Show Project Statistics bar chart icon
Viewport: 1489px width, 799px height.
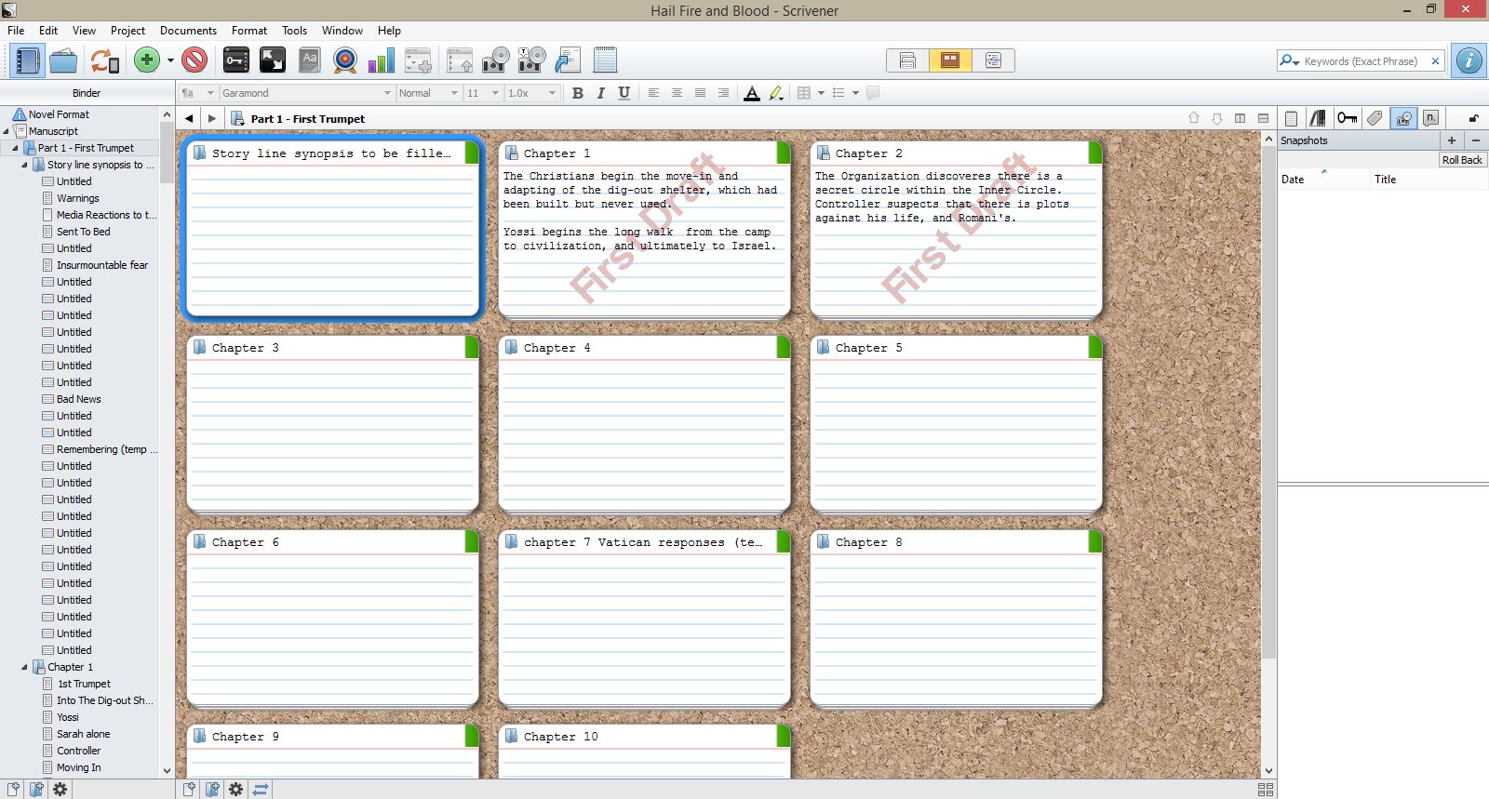(x=382, y=61)
